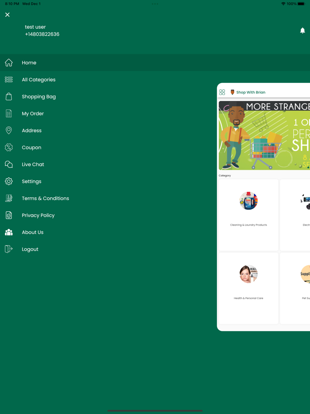Click the Coupon percent badge icon
The height and width of the screenshot is (414, 310).
(x=9, y=147)
